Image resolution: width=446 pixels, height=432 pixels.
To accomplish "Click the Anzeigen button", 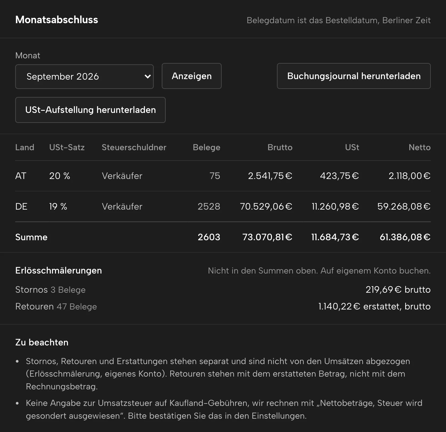I will [x=192, y=76].
